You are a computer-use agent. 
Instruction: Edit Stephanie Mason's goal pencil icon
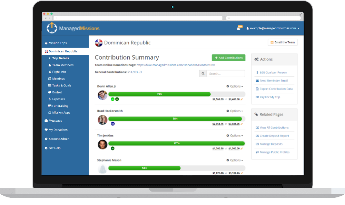pos(241,173)
